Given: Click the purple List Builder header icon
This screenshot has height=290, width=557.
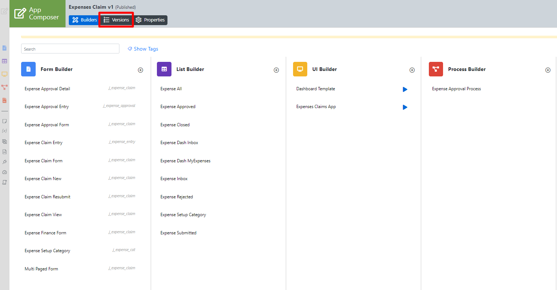Looking at the screenshot, I should tap(164, 69).
